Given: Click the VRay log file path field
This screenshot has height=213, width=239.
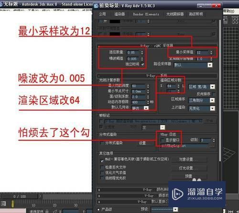Looking at the screenshot, I should (185, 146).
